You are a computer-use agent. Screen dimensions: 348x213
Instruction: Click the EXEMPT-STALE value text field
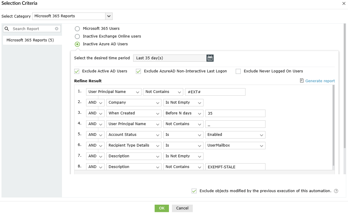pos(235,167)
